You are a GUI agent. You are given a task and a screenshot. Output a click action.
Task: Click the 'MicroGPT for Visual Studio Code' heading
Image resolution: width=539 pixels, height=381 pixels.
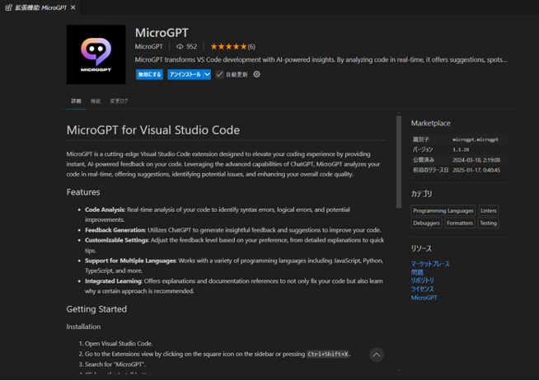[153, 130]
